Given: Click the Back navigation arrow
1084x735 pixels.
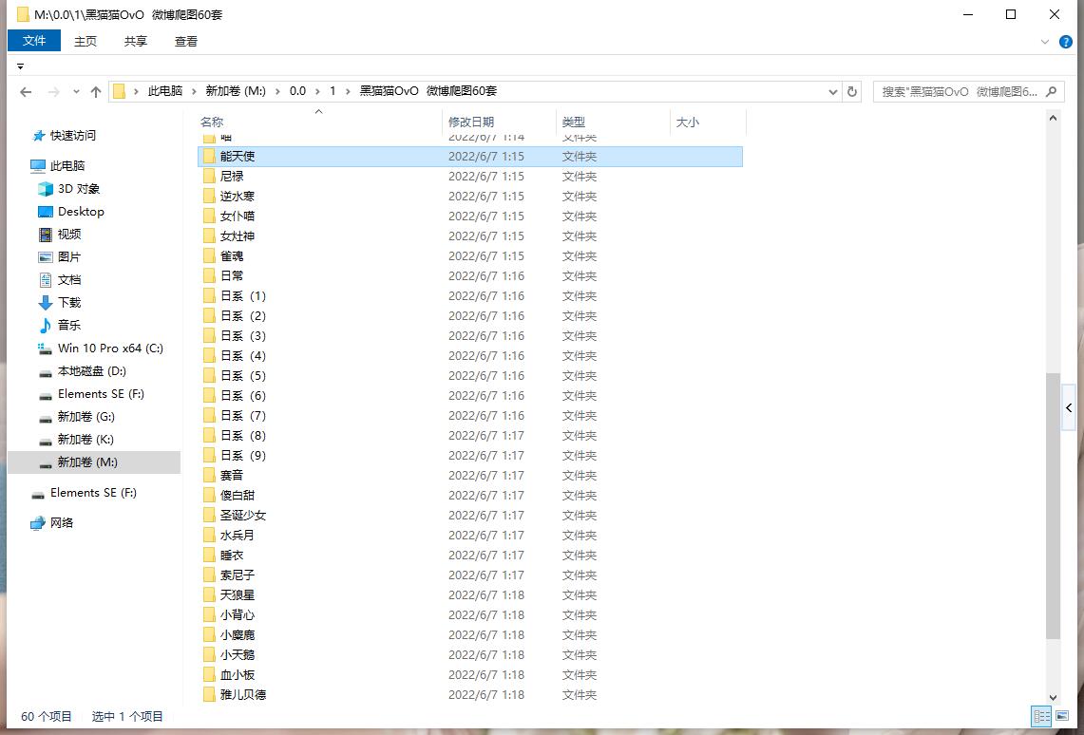Looking at the screenshot, I should coord(26,92).
